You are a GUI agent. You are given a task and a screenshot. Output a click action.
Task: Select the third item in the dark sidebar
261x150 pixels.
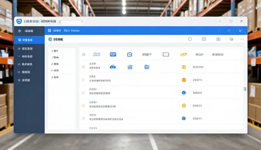pyautogui.click(x=25, y=49)
